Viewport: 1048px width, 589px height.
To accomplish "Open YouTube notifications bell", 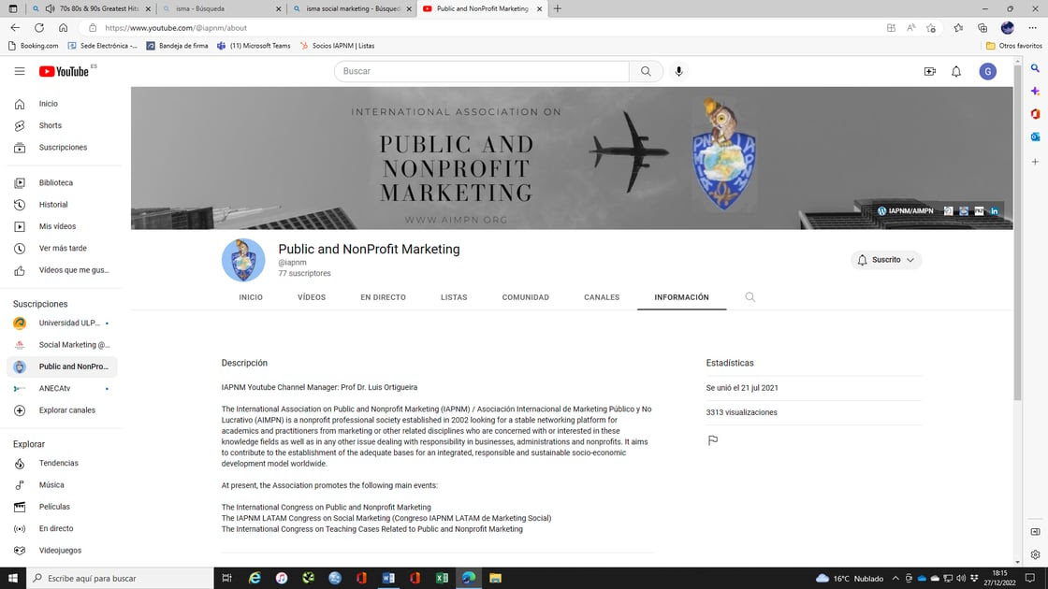I will 956,71.
